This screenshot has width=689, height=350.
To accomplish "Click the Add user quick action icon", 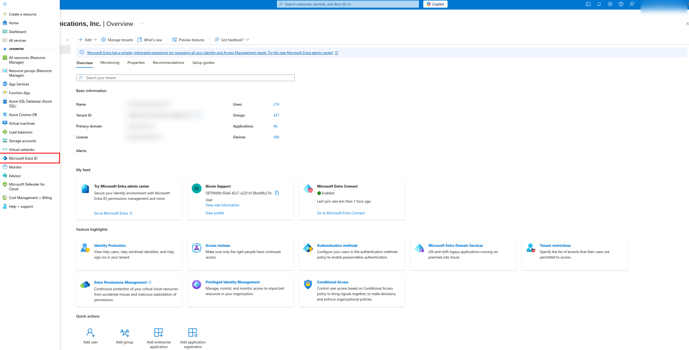I will [x=90, y=333].
